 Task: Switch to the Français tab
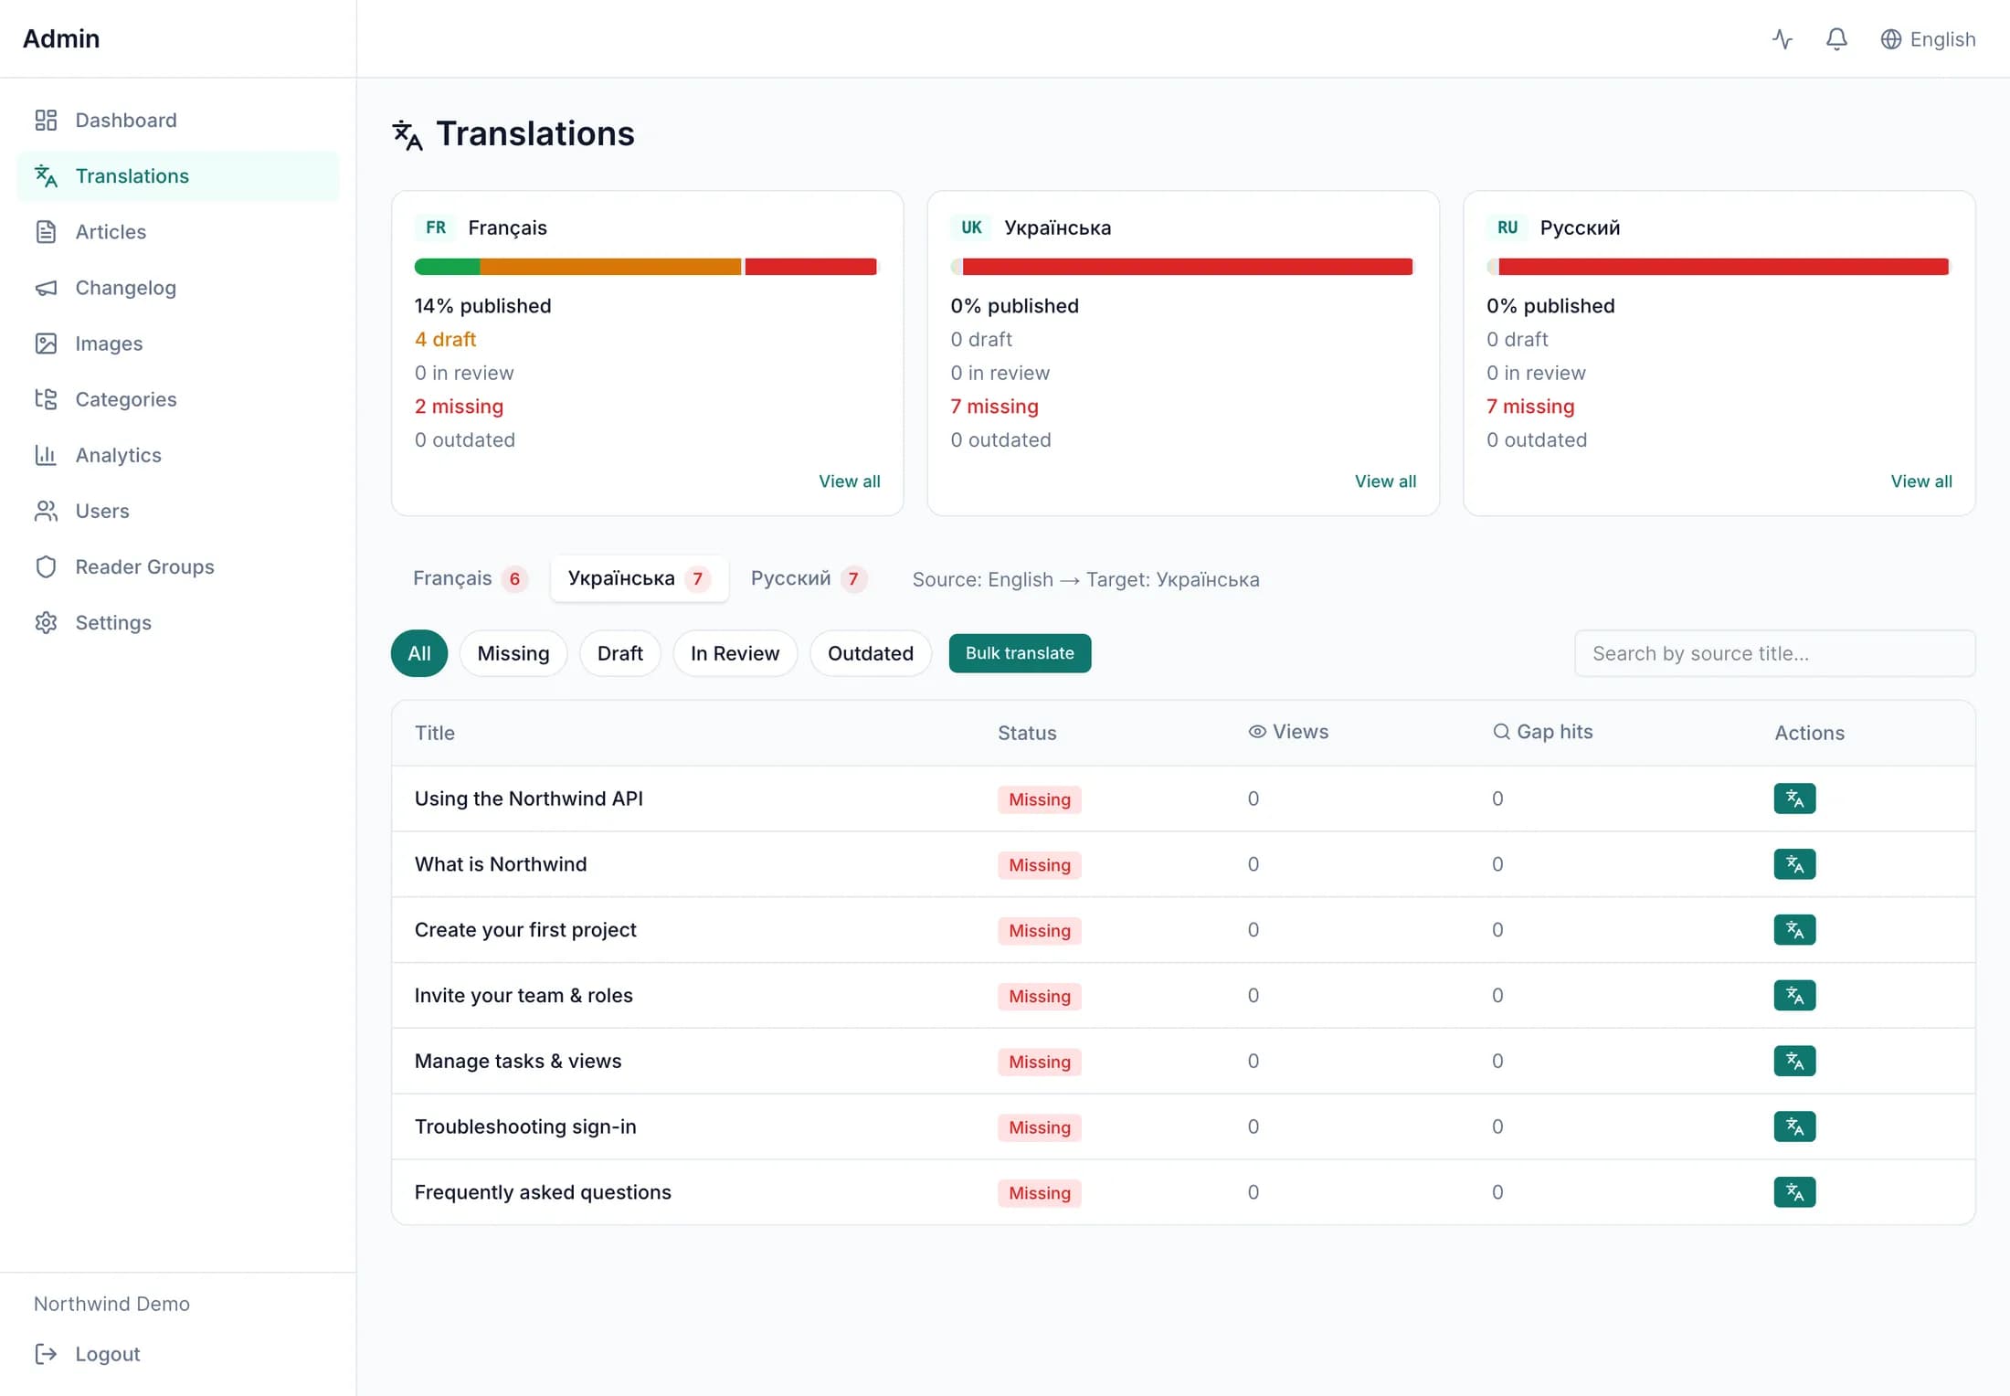coord(470,578)
